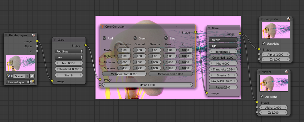Click the Viewer node image thumbnail

click(x=273, y=83)
